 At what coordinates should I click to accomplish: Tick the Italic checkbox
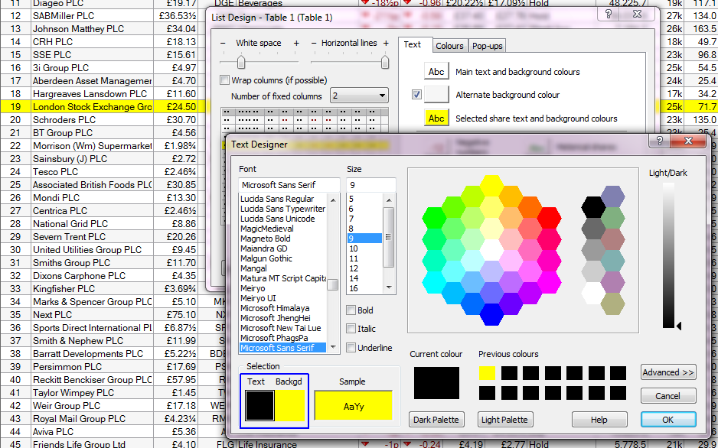351,329
